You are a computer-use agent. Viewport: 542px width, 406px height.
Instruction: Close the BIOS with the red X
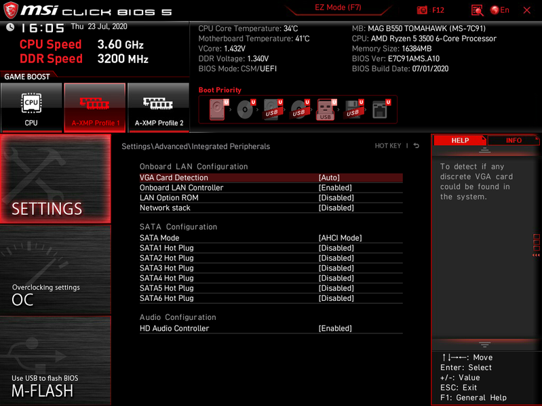[x=527, y=10]
